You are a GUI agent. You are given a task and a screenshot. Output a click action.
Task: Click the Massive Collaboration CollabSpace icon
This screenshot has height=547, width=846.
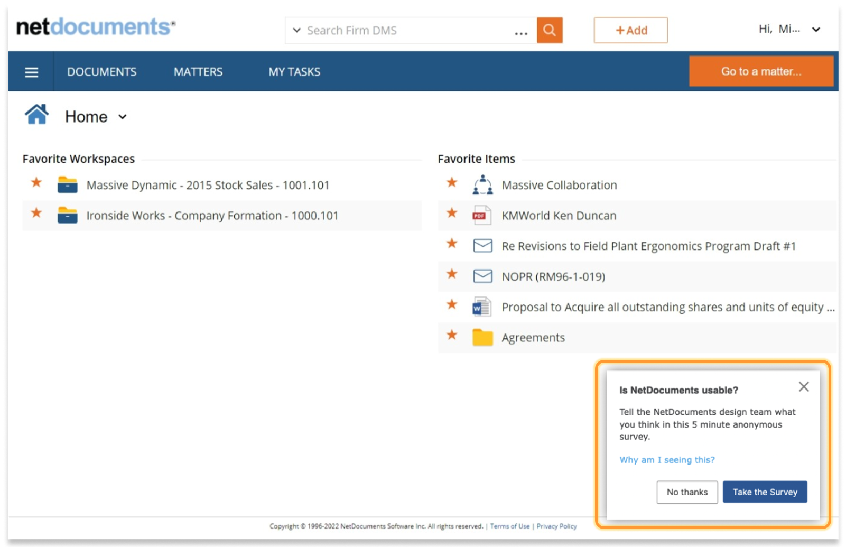click(482, 186)
